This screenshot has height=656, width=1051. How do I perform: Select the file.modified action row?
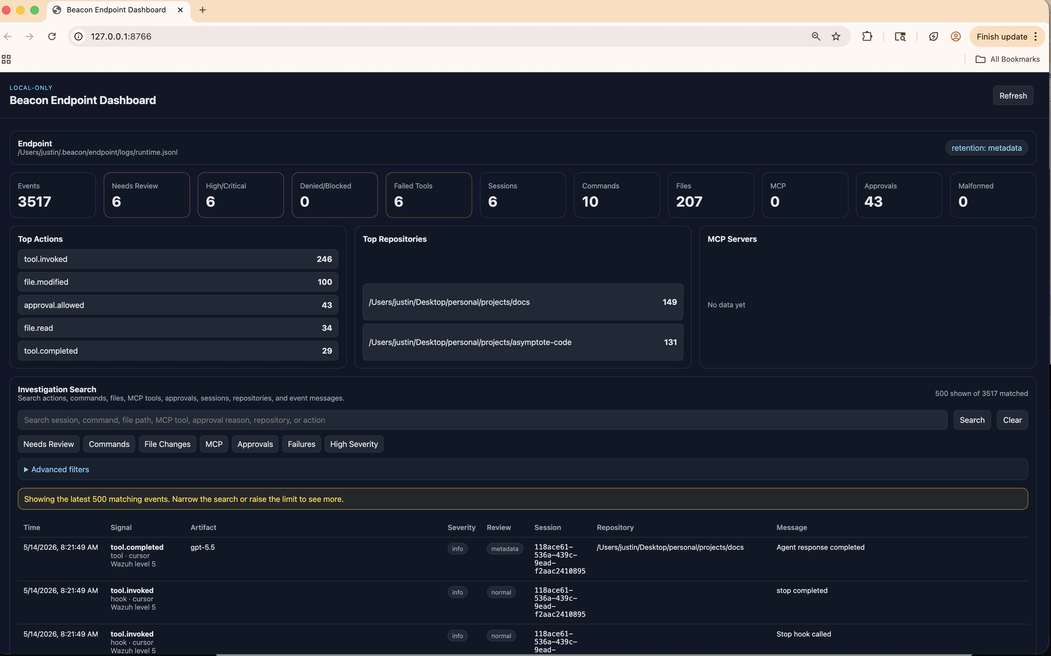[x=178, y=282]
